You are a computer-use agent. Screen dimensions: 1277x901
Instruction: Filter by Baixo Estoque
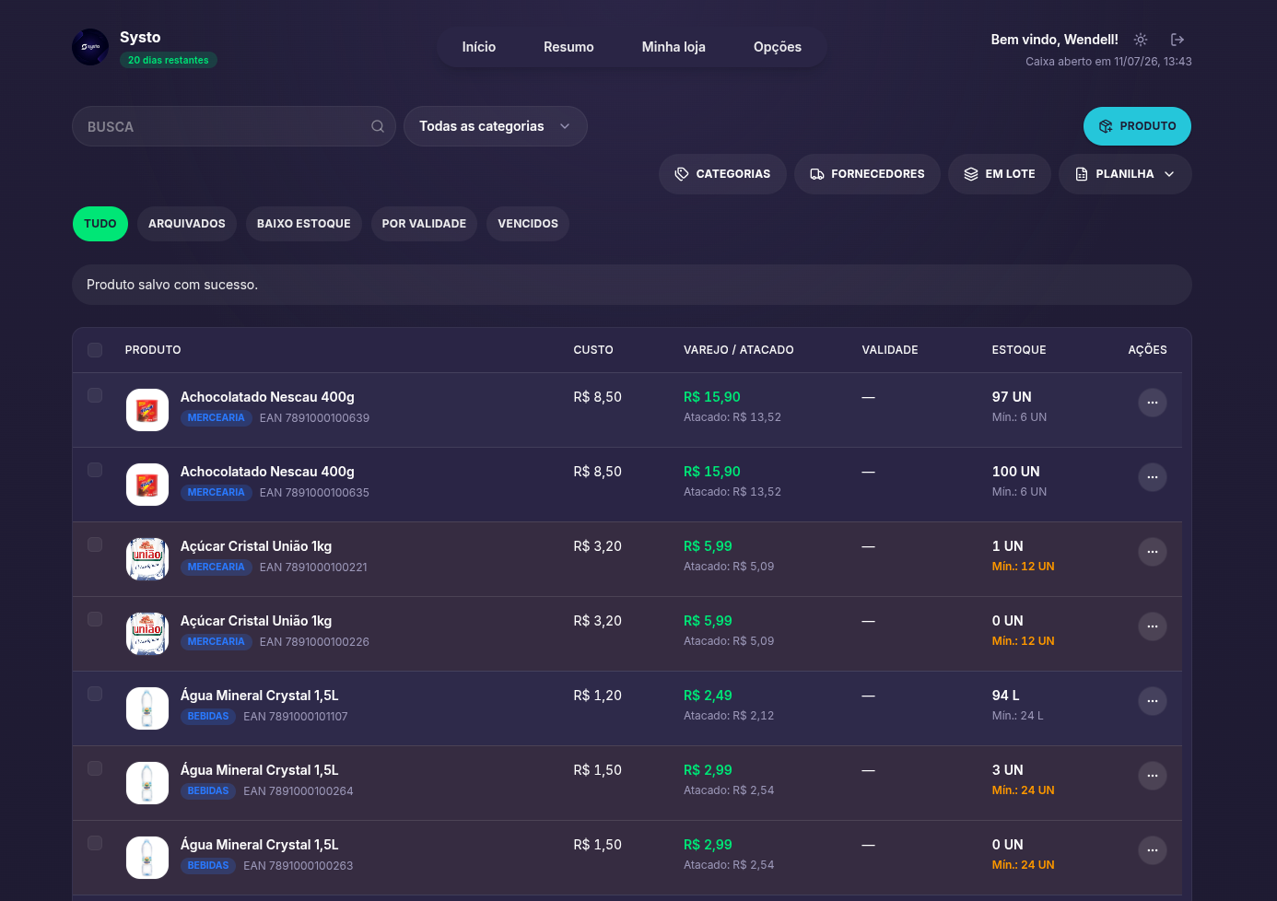pyautogui.click(x=304, y=224)
